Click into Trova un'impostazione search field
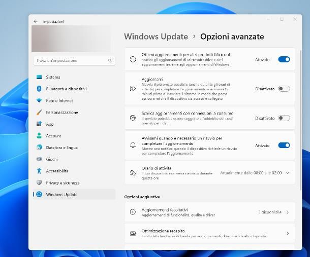This screenshot has width=310, height=257. [74, 60]
